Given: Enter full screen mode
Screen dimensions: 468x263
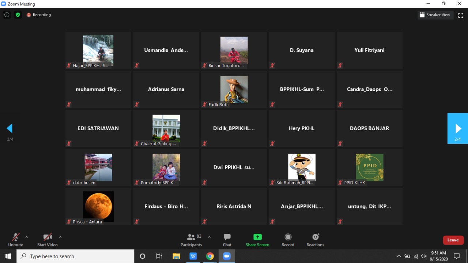Looking at the screenshot, I should click(461, 15).
